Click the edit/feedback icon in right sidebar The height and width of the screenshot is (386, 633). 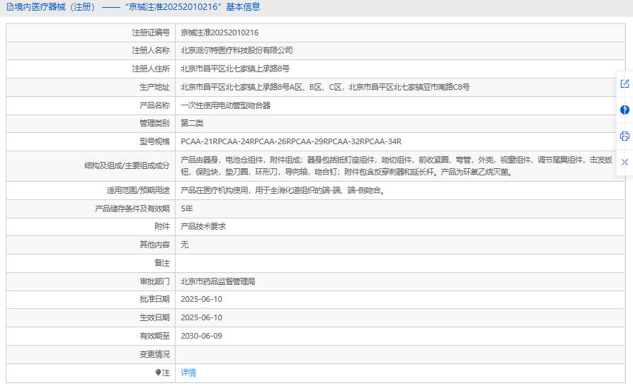pyautogui.click(x=625, y=84)
